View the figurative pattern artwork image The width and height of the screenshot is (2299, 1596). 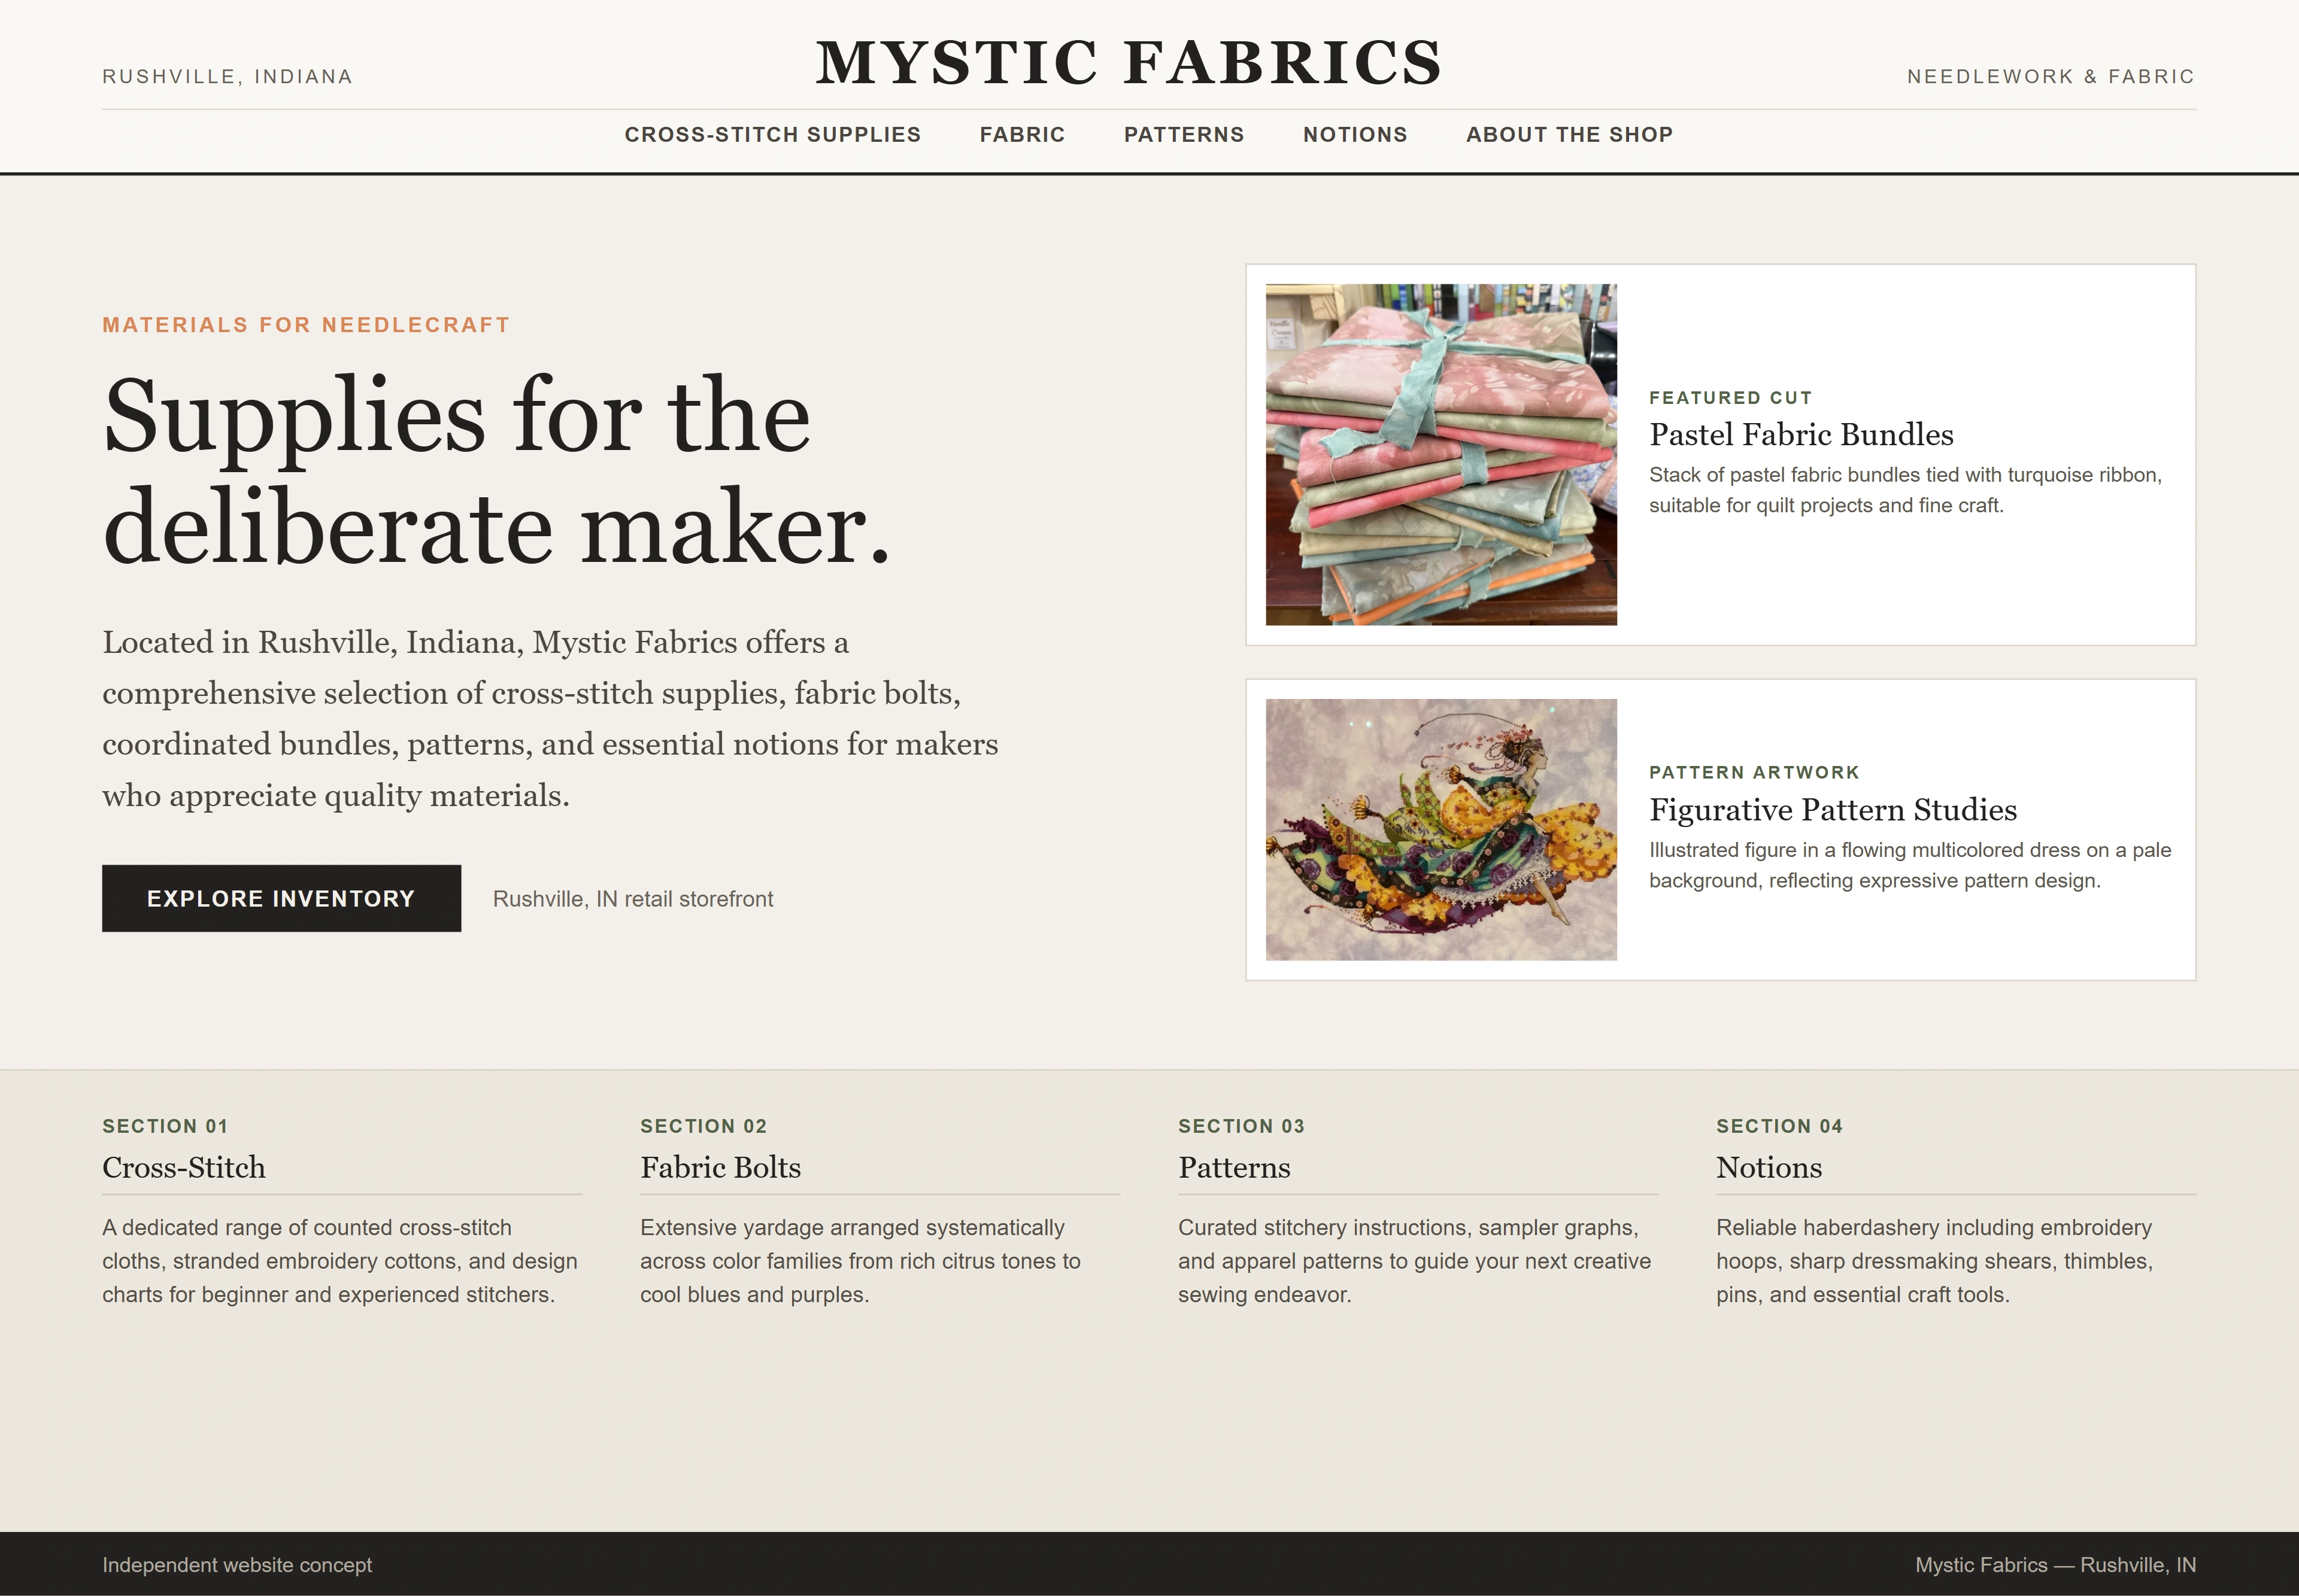click(1440, 830)
